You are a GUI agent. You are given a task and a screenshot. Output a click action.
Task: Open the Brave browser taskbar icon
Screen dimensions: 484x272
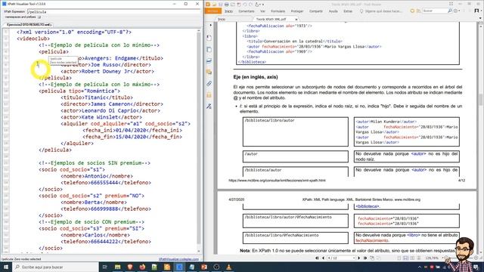coord(130,267)
